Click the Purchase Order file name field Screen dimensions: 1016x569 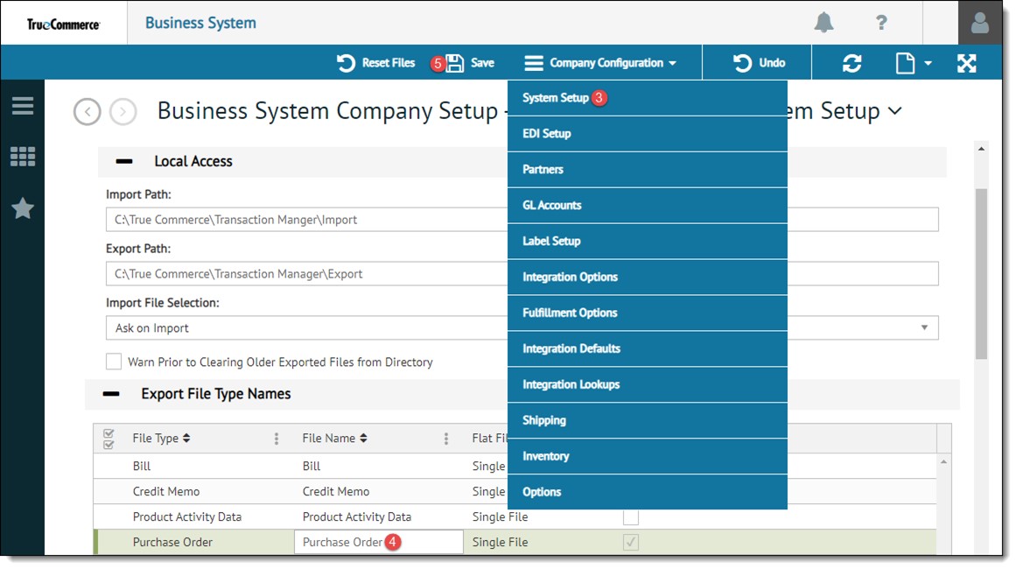point(378,542)
